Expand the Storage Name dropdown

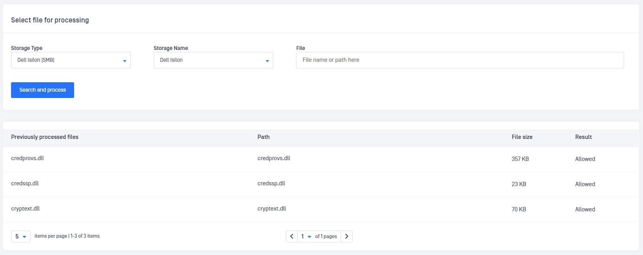pos(213,60)
